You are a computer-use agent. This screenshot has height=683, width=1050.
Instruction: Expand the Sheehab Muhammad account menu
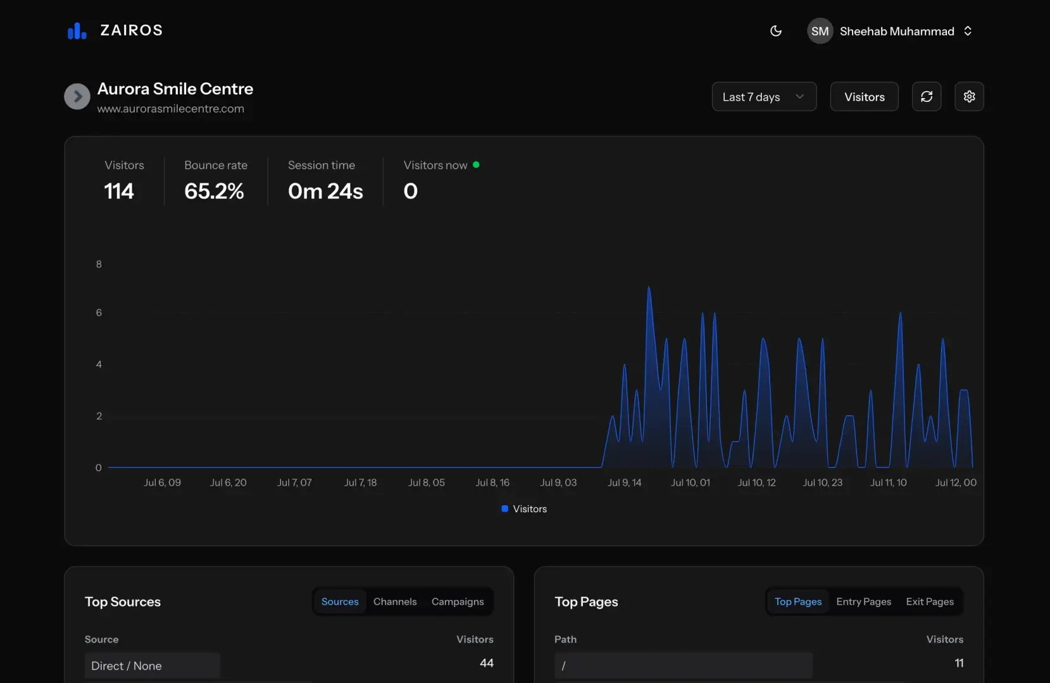tap(968, 30)
